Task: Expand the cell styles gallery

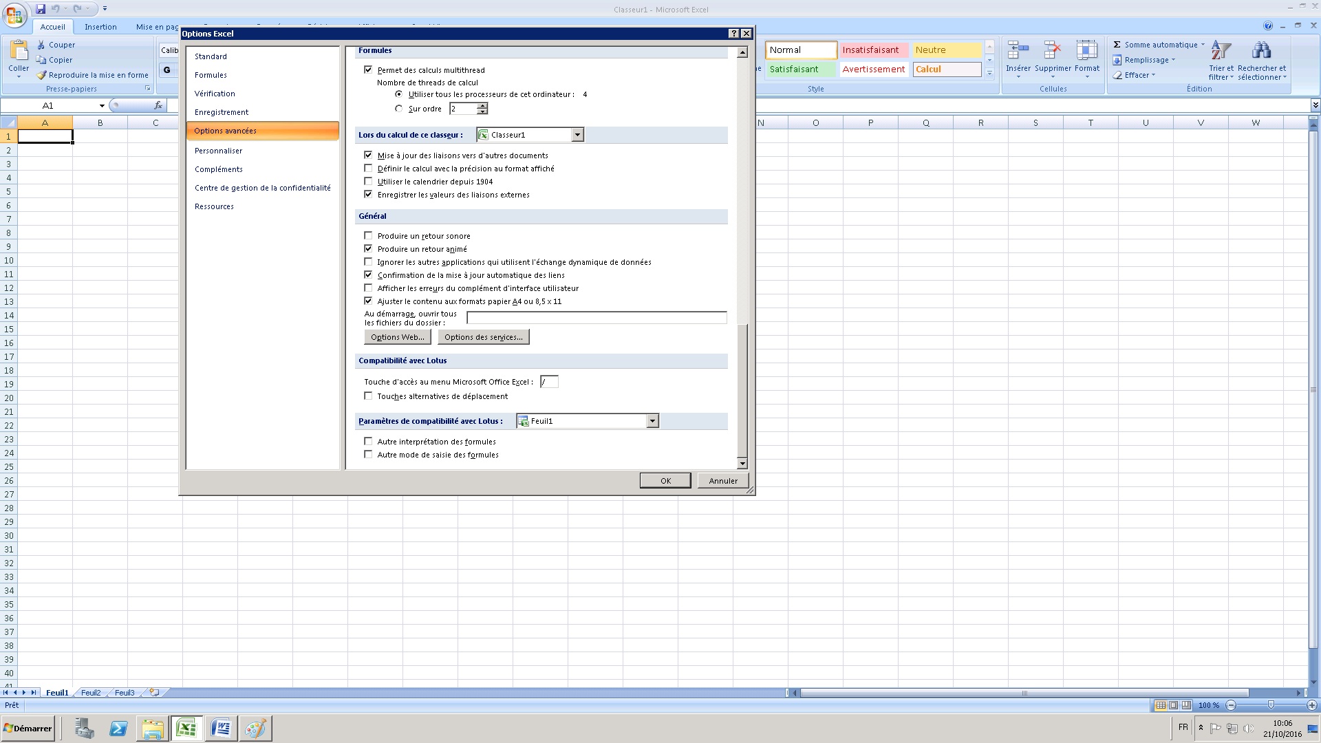Action: coord(989,73)
